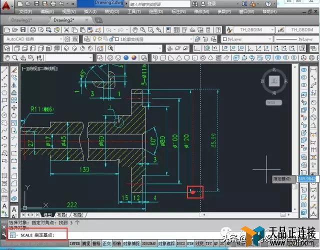This screenshot has height=250, width=320.
Task: Click the 登录 sign-in button
Action: (x=209, y=3)
